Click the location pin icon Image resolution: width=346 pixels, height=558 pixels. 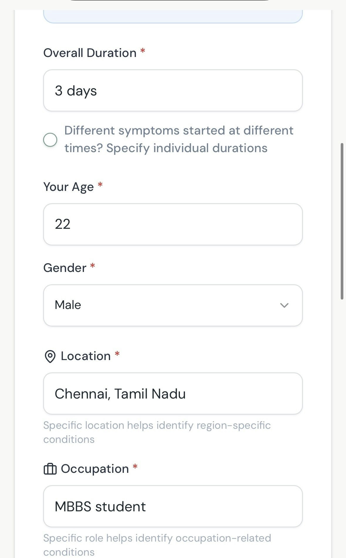(50, 357)
